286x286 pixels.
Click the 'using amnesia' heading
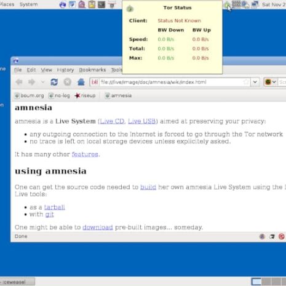click(50, 171)
